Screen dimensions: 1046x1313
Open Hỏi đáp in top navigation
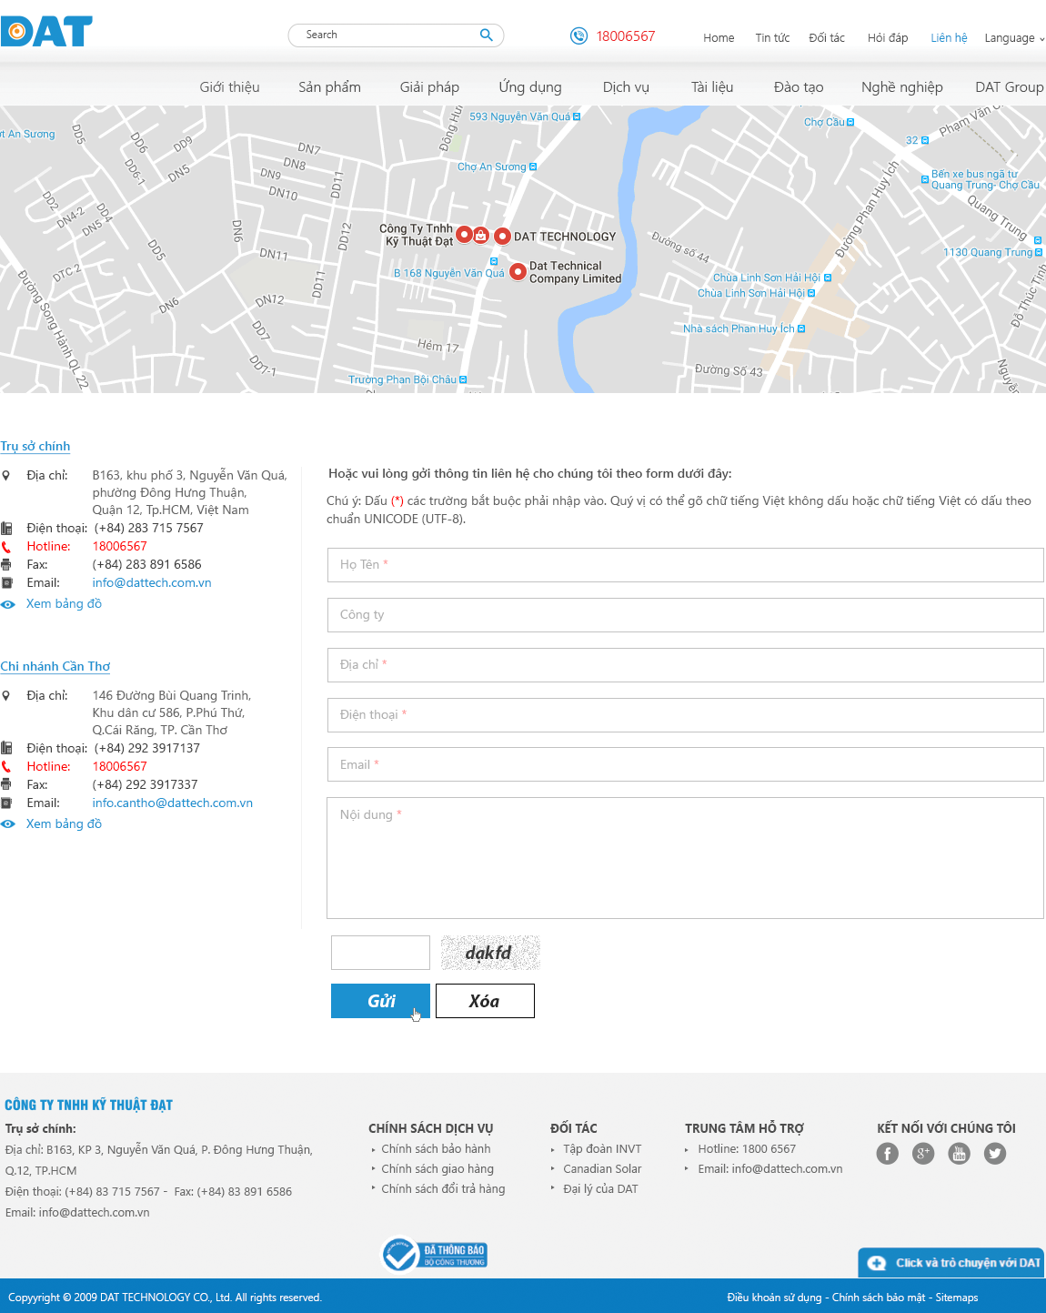888,38
